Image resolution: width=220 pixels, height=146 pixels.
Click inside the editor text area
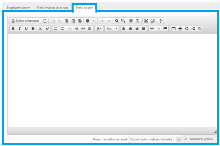point(112,80)
